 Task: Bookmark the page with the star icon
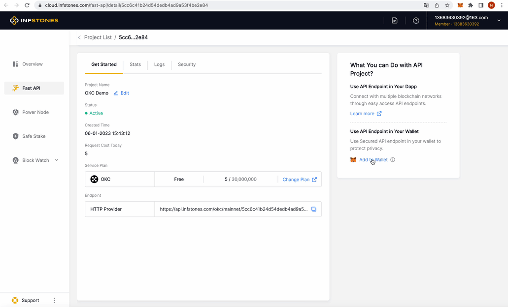coord(447,5)
